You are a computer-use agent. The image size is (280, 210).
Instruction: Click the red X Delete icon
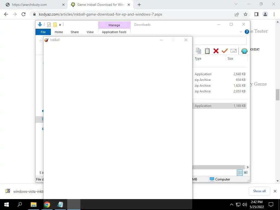coord(216,51)
